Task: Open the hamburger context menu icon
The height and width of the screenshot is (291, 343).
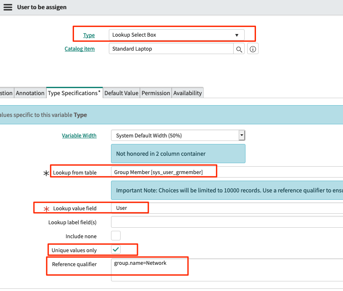Action: point(8,7)
